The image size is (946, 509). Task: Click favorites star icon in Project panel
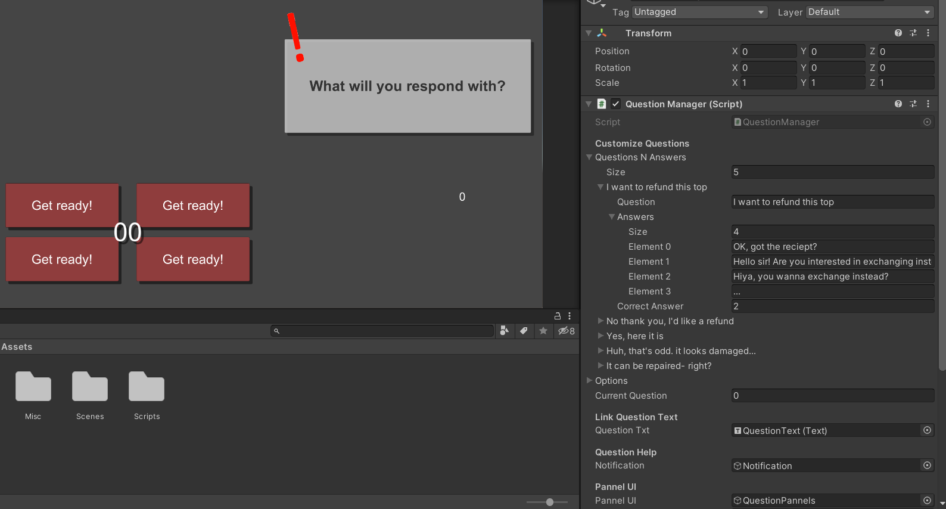(543, 331)
